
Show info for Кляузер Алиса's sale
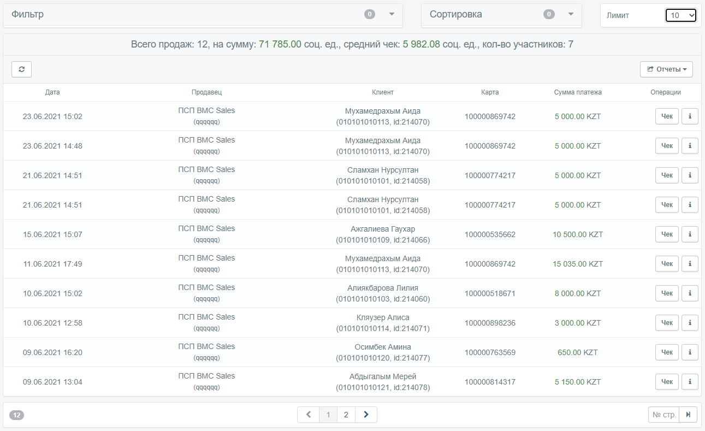[x=690, y=323]
